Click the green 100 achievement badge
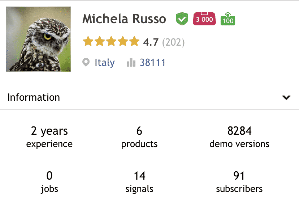 tap(228, 19)
